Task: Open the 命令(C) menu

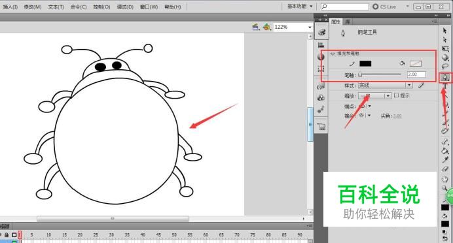Action: tap(79, 7)
